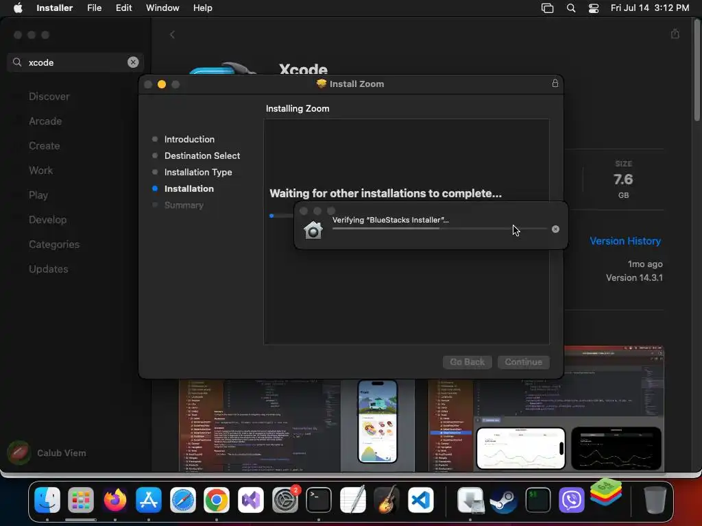The height and width of the screenshot is (526, 702).
Task: Select Create in App Store sidebar
Action: coord(45,146)
